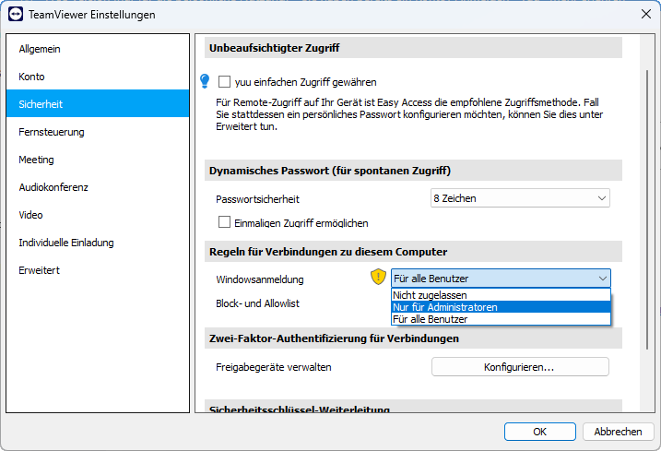The height and width of the screenshot is (451, 661).
Task: Tick the Einmaligen Zugriff ermöglichen checkbox
Action: pos(224,222)
